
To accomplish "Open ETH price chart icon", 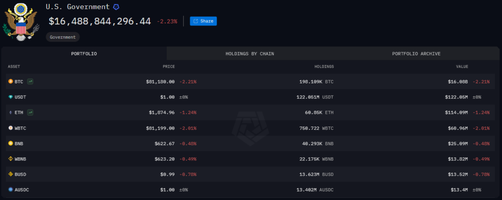I will pyautogui.click(x=30, y=112).
